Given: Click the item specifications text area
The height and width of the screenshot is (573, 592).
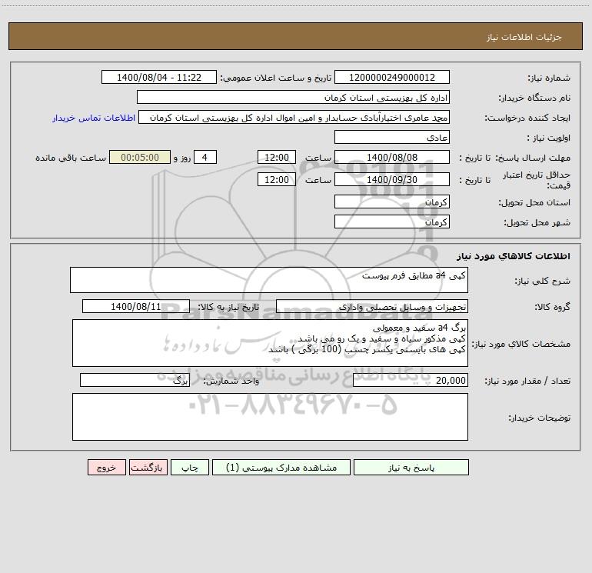Looking at the screenshot, I should [270, 343].
